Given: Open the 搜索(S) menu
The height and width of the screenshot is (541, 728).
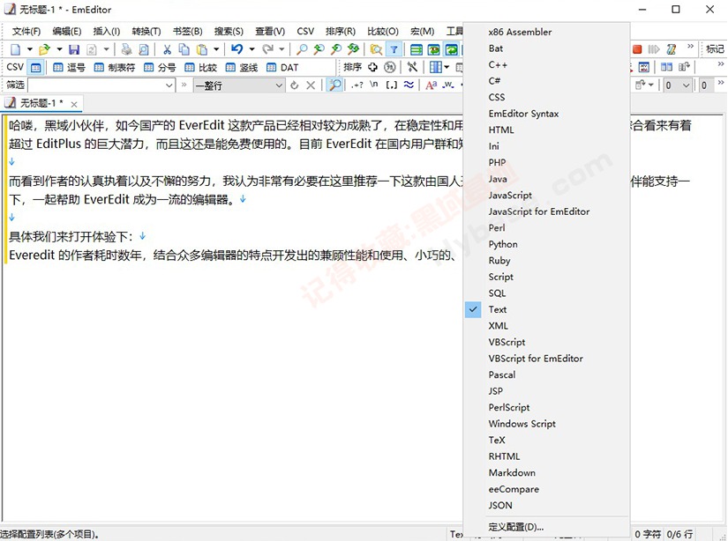Looking at the screenshot, I should click(229, 32).
